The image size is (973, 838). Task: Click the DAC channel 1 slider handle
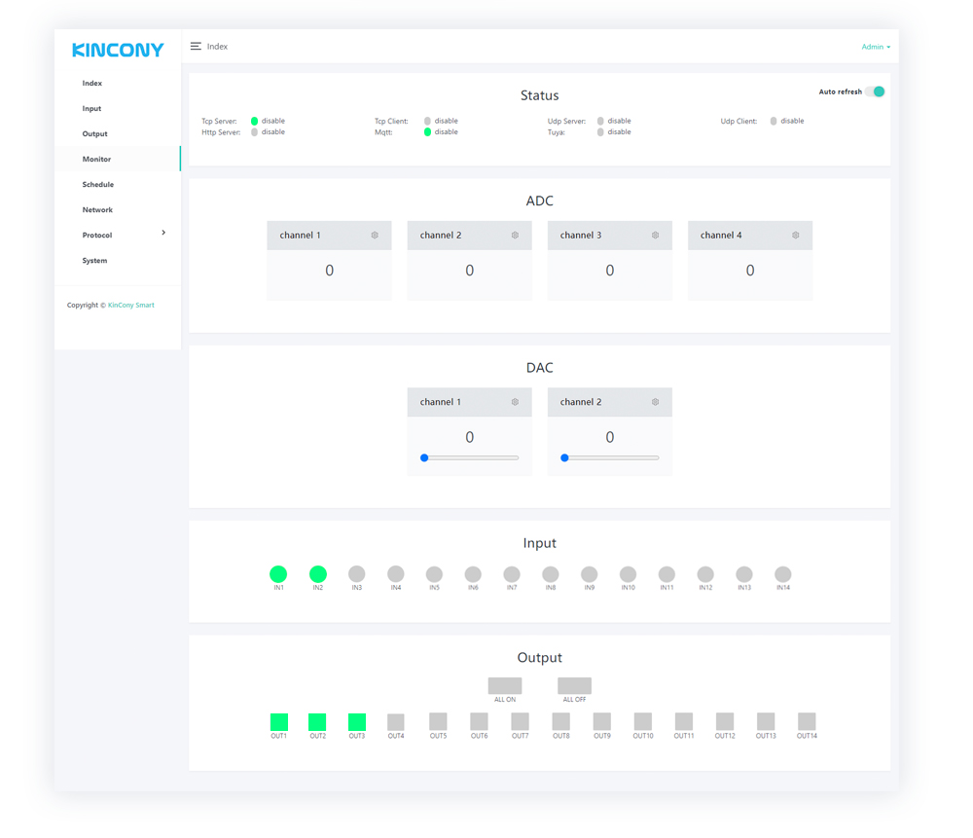[424, 457]
